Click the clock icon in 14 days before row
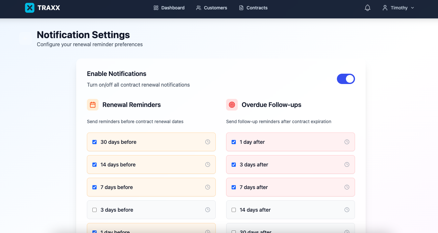 [x=208, y=164]
